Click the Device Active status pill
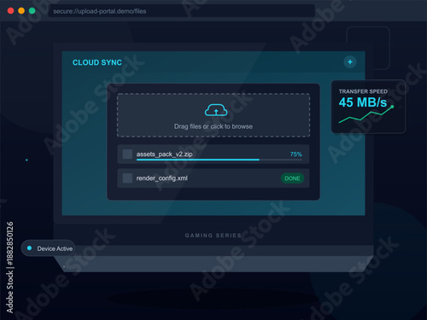Screen dimensions: 427x320 [x=48, y=248]
